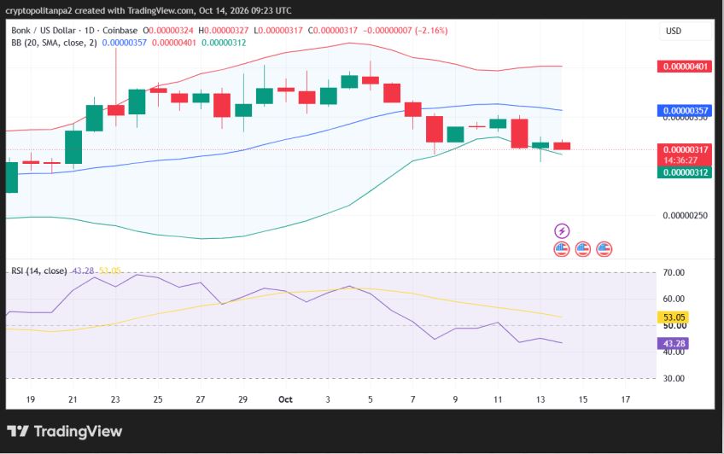
Task: Click the close value C0.00000317
Action: 332,31
